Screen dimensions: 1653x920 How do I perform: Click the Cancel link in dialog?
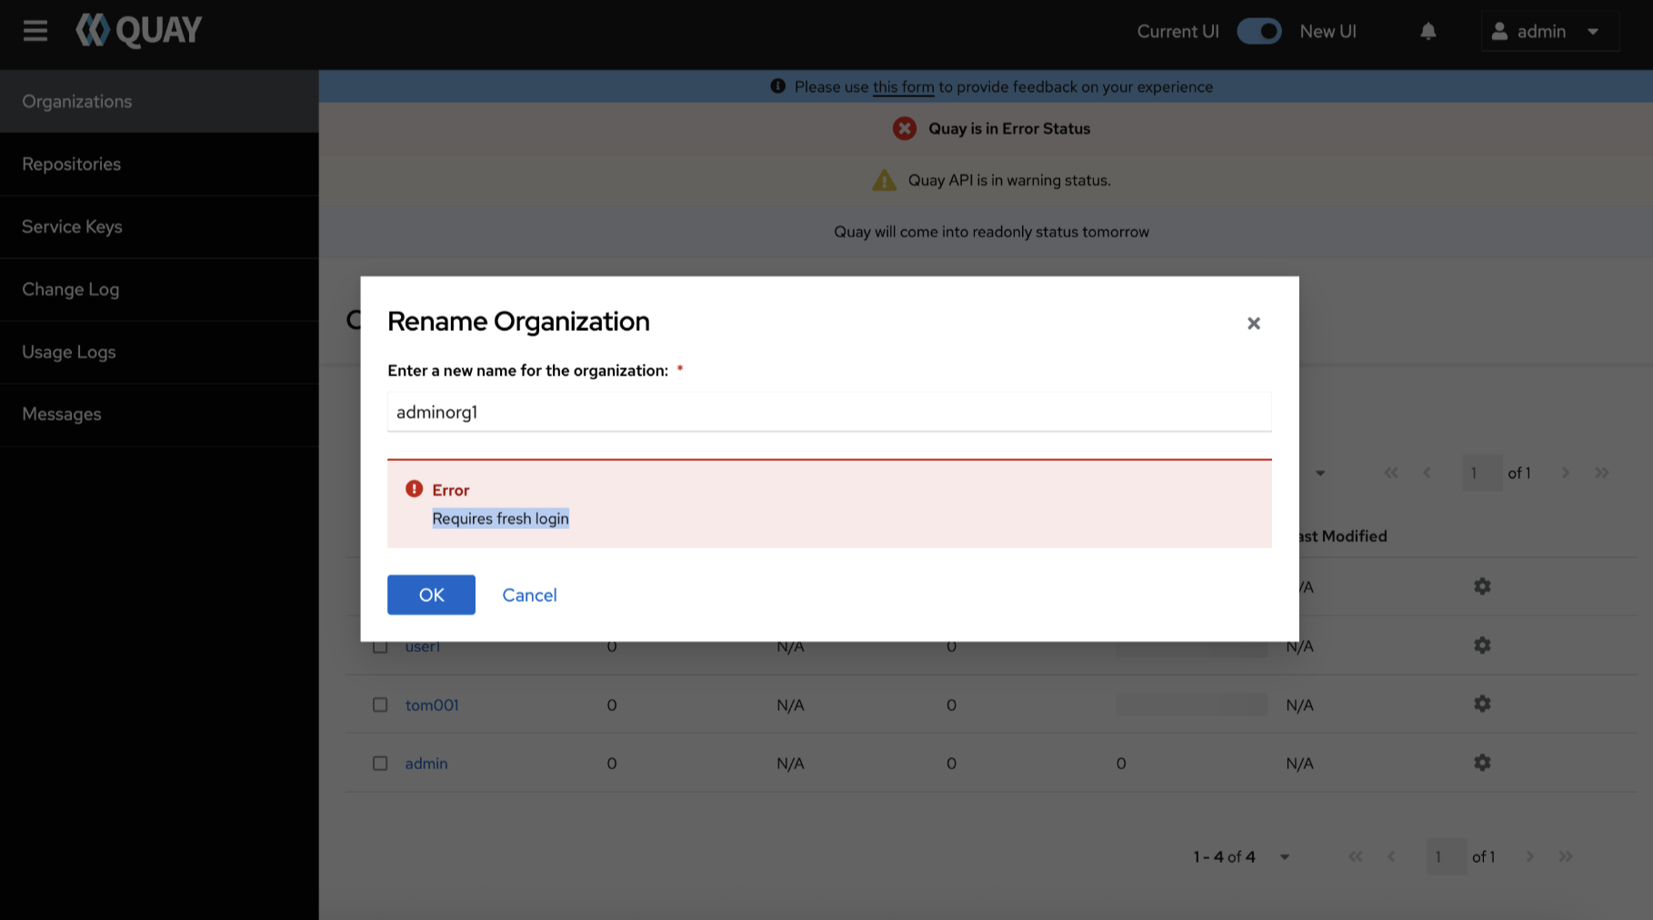pyautogui.click(x=529, y=595)
